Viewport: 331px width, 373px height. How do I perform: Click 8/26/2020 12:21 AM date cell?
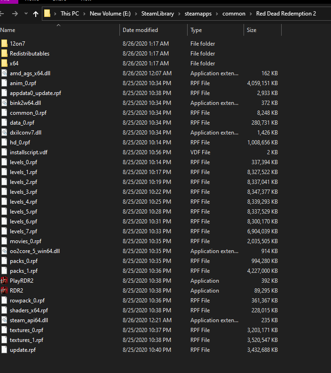[x=147, y=320]
